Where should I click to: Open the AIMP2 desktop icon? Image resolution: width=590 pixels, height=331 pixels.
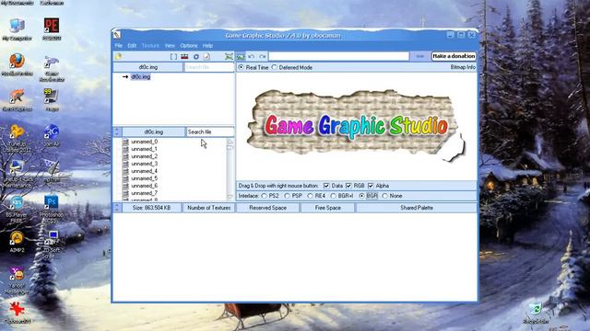[x=17, y=242]
